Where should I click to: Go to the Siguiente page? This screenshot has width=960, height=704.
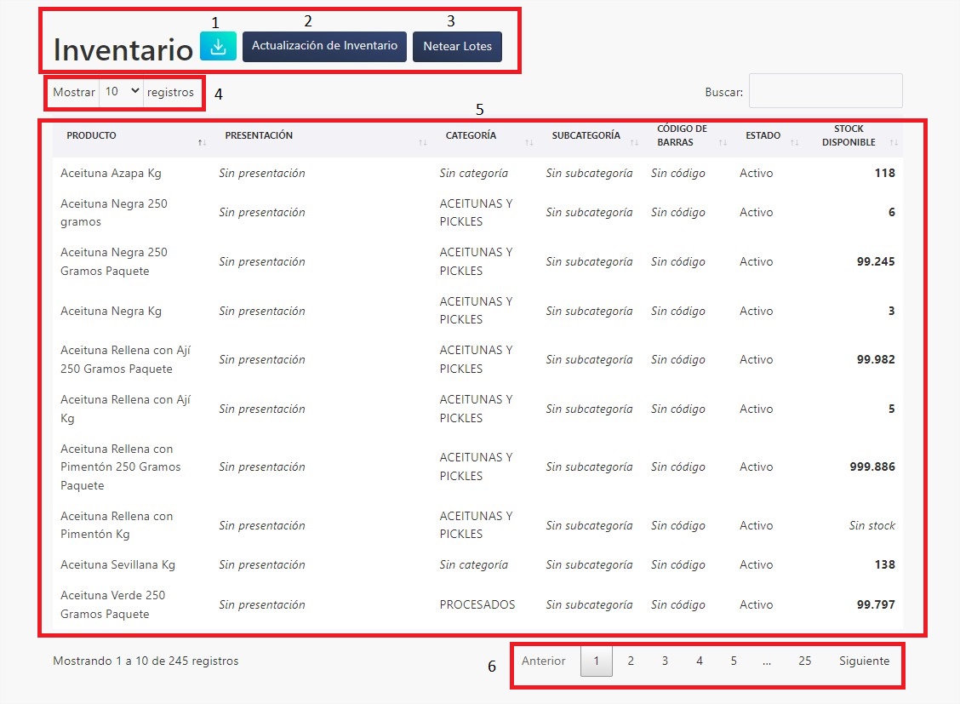pyautogui.click(x=864, y=661)
